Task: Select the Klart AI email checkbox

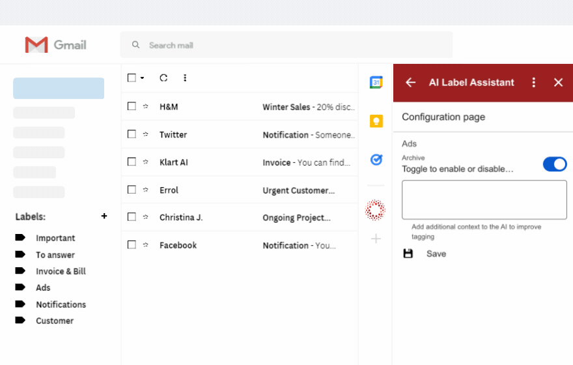Action: (x=132, y=162)
